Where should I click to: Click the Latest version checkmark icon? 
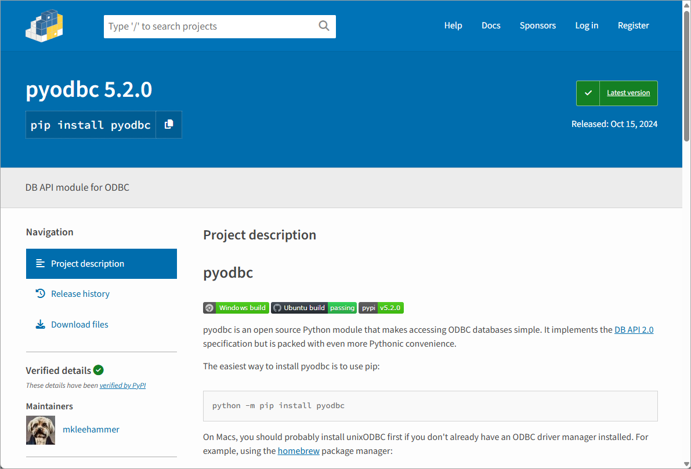click(x=588, y=93)
